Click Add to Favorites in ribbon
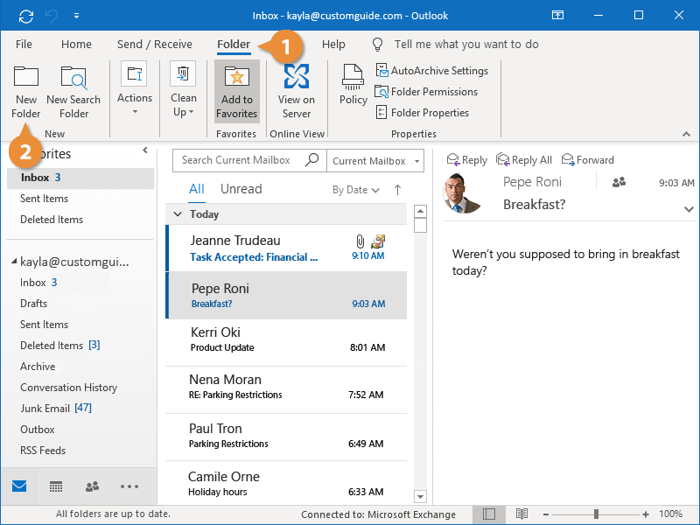Screen dimensions: 700x525 click(237, 91)
